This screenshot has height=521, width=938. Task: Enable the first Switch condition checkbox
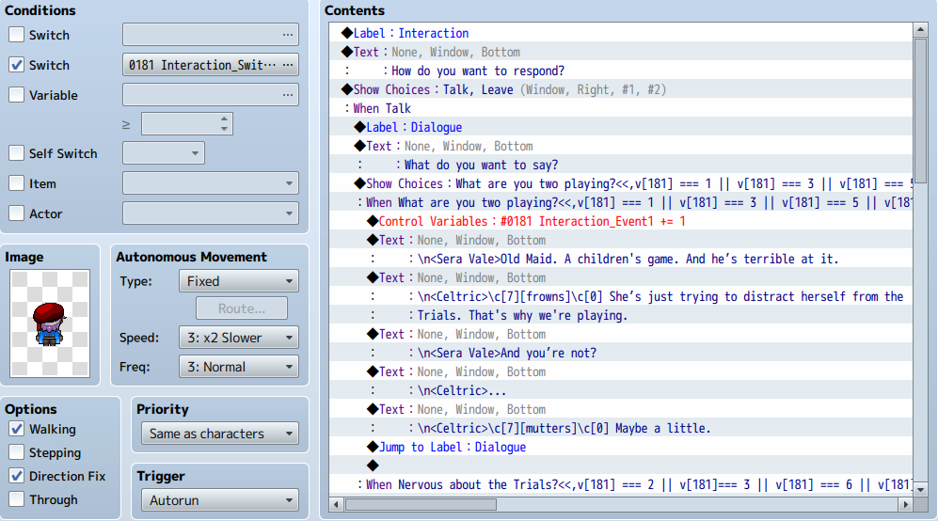17,35
